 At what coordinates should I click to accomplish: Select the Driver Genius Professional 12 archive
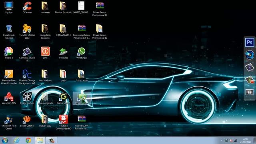click(100, 9)
